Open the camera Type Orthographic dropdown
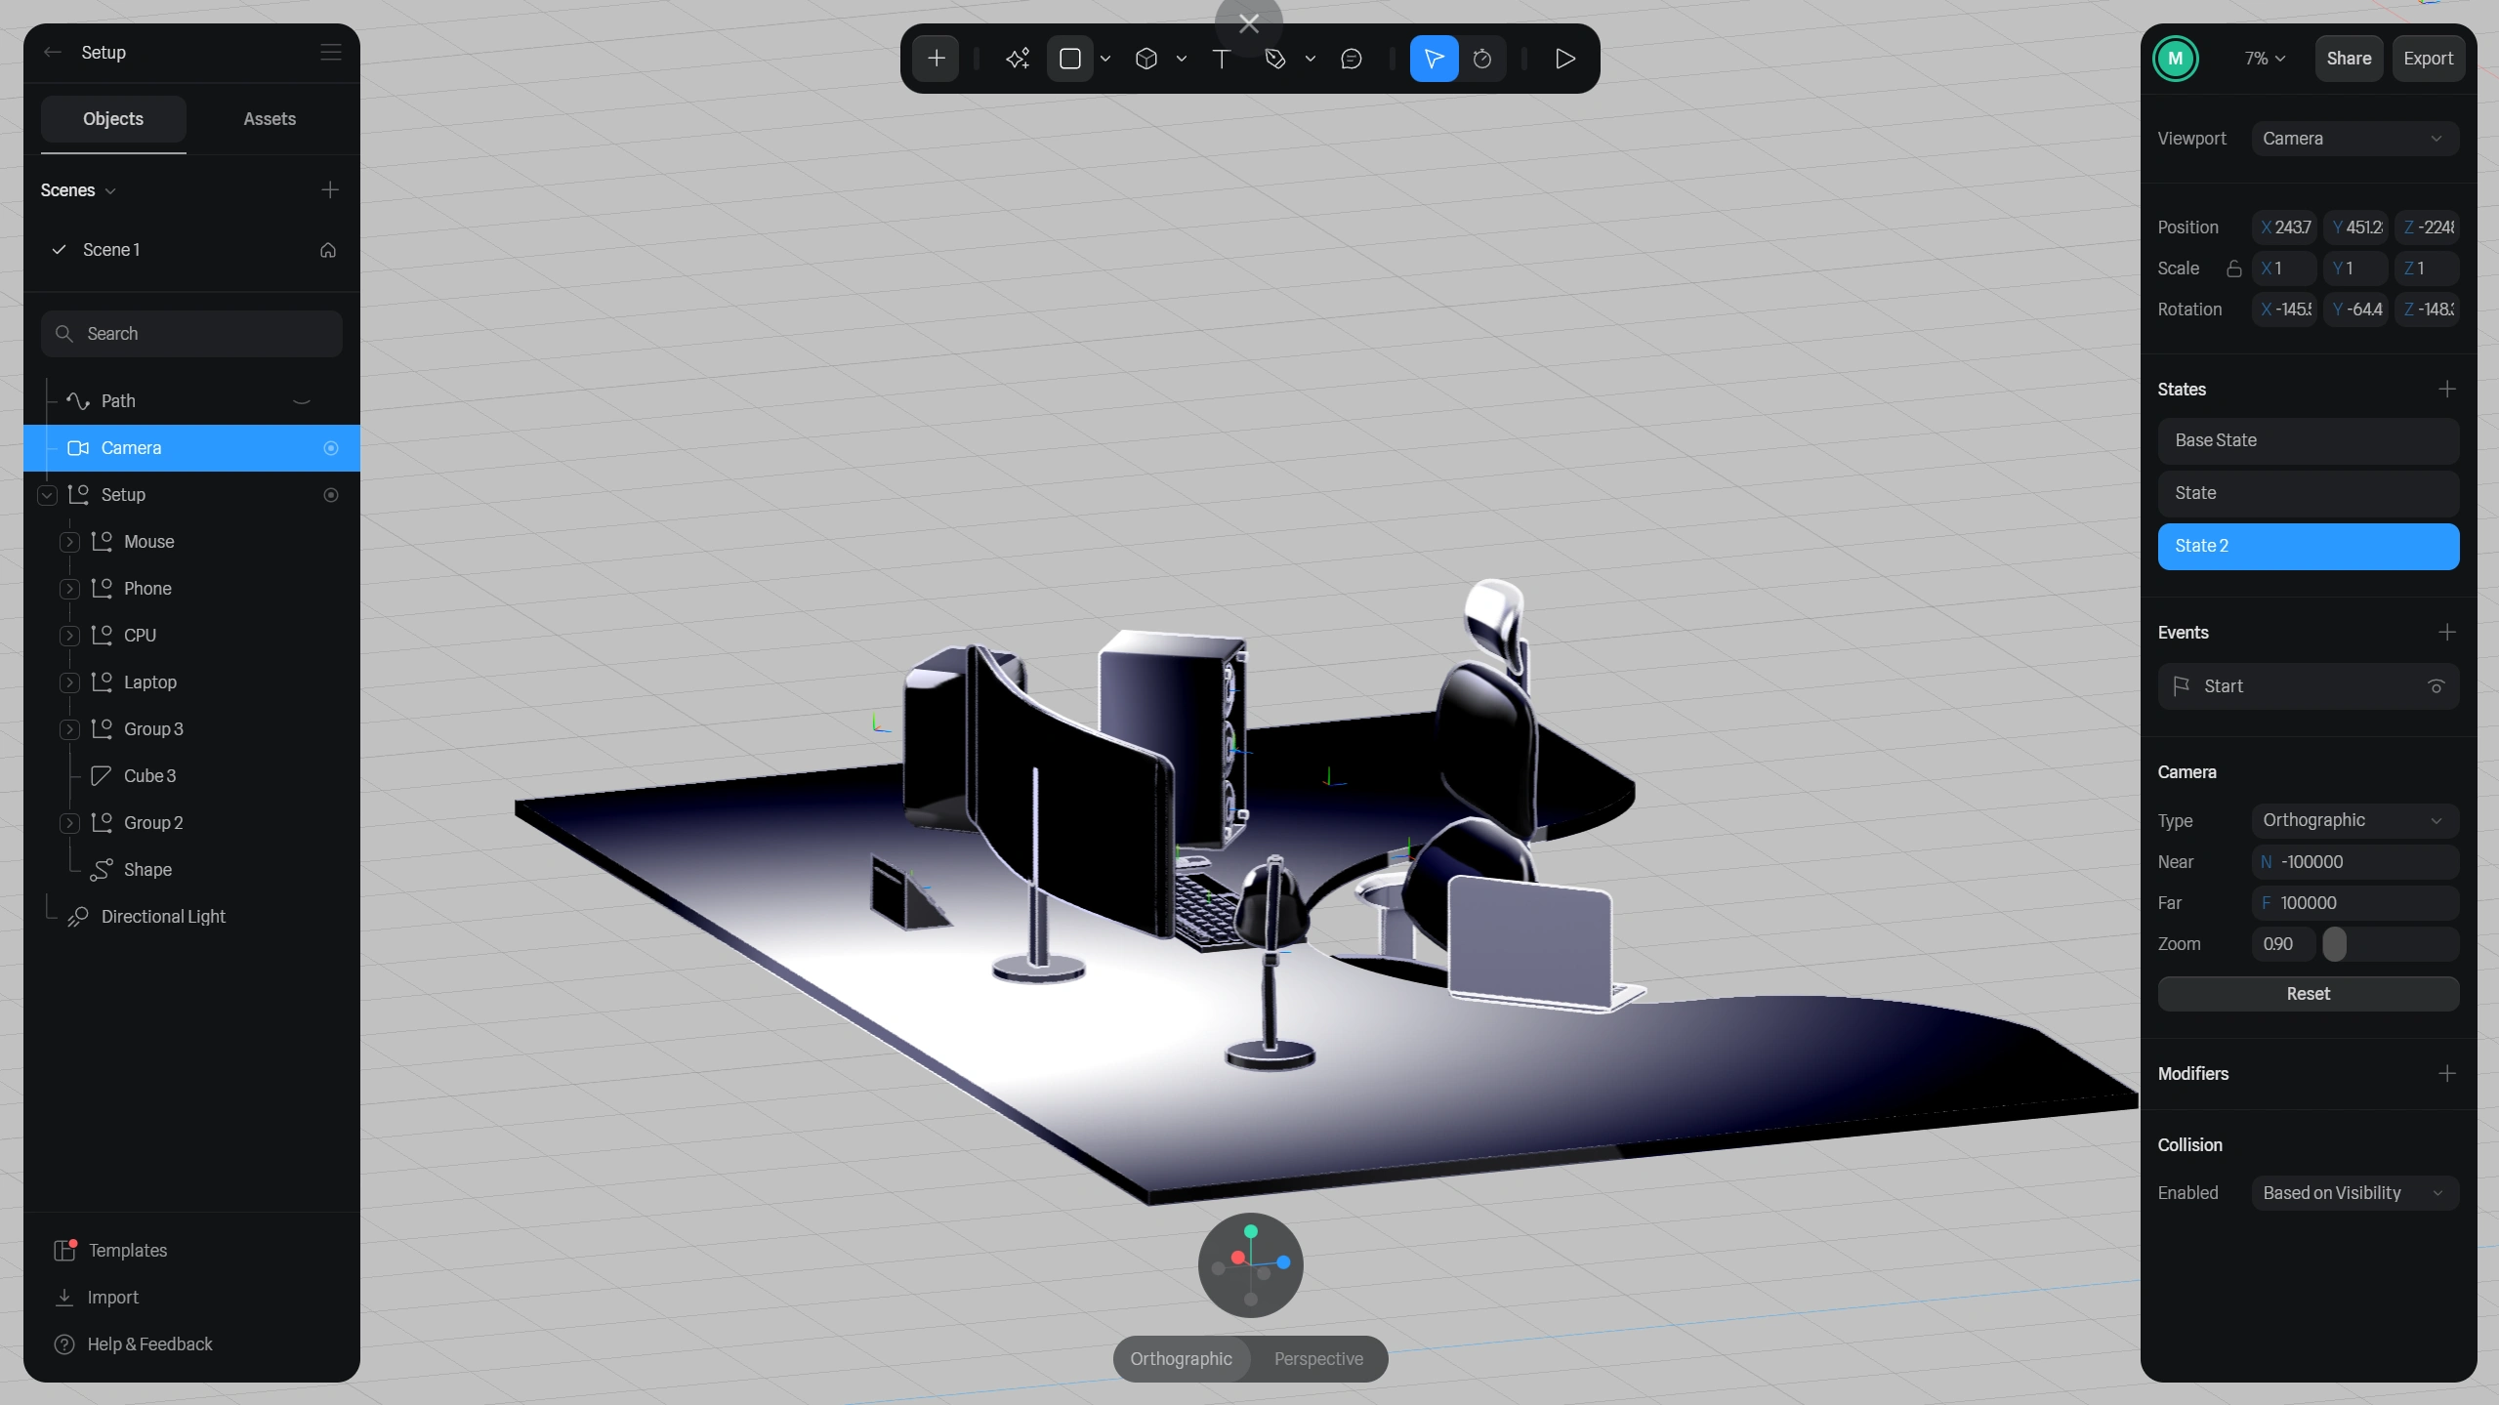The image size is (2499, 1405). tap(2354, 820)
